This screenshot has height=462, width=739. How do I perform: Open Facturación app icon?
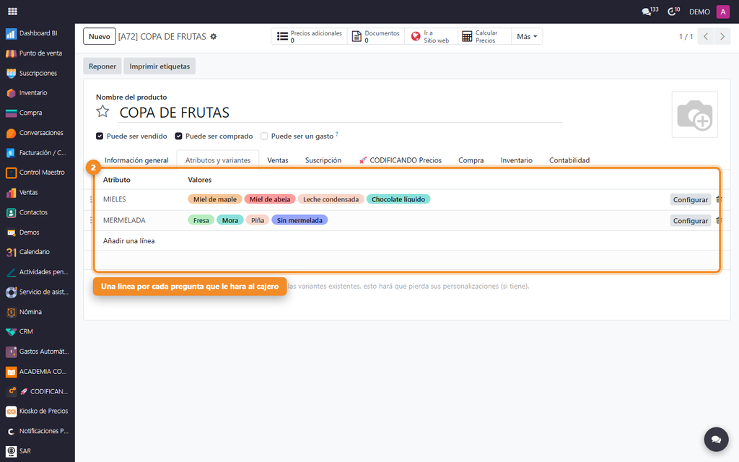(x=12, y=153)
